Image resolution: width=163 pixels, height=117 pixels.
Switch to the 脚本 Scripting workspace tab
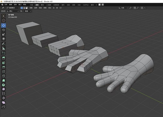pyautogui.click(x=92, y=5)
